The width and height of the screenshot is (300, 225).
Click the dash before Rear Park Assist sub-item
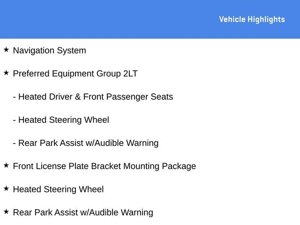click(15, 144)
